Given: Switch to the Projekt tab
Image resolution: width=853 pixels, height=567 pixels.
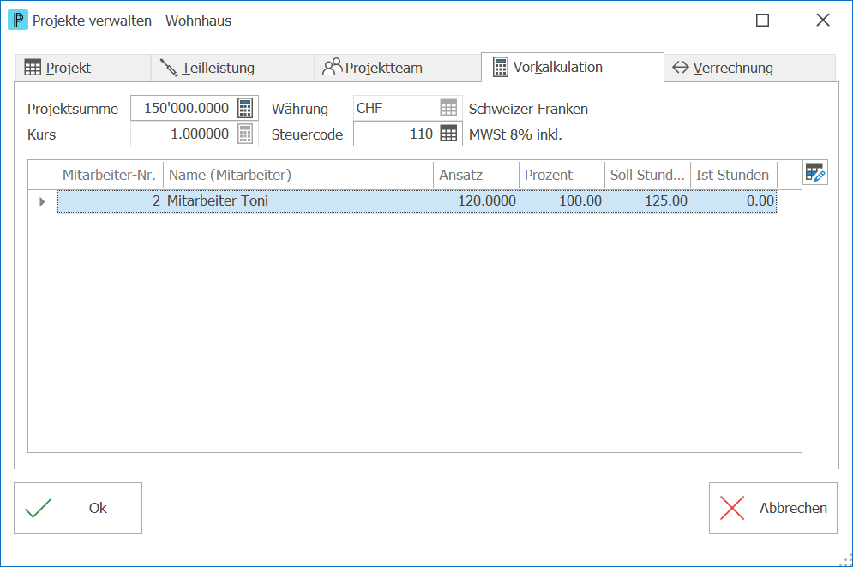Looking at the screenshot, I should click(82, 68).
